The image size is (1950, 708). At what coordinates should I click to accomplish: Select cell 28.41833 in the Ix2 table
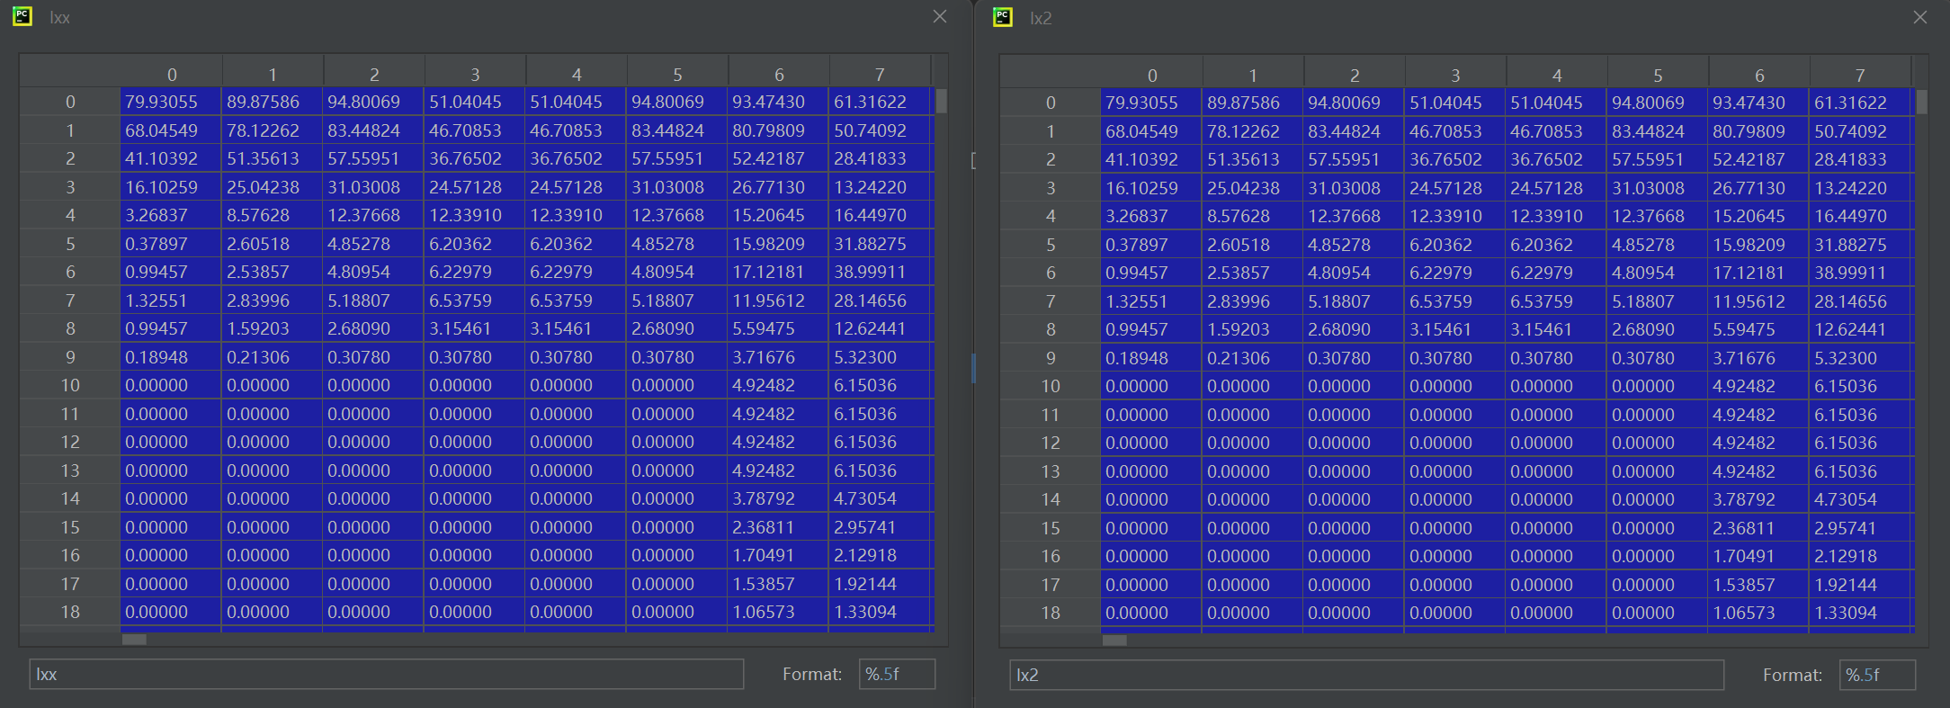1861,159
